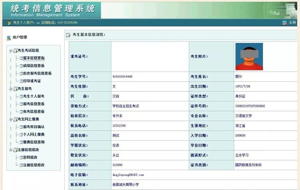300x190 pixels.
Task: Click the 证书类别 value 国民教育系列专科
Action: coord(248,165)
